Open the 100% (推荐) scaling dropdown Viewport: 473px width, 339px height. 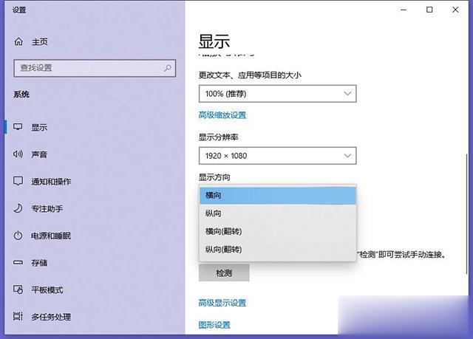278,94
